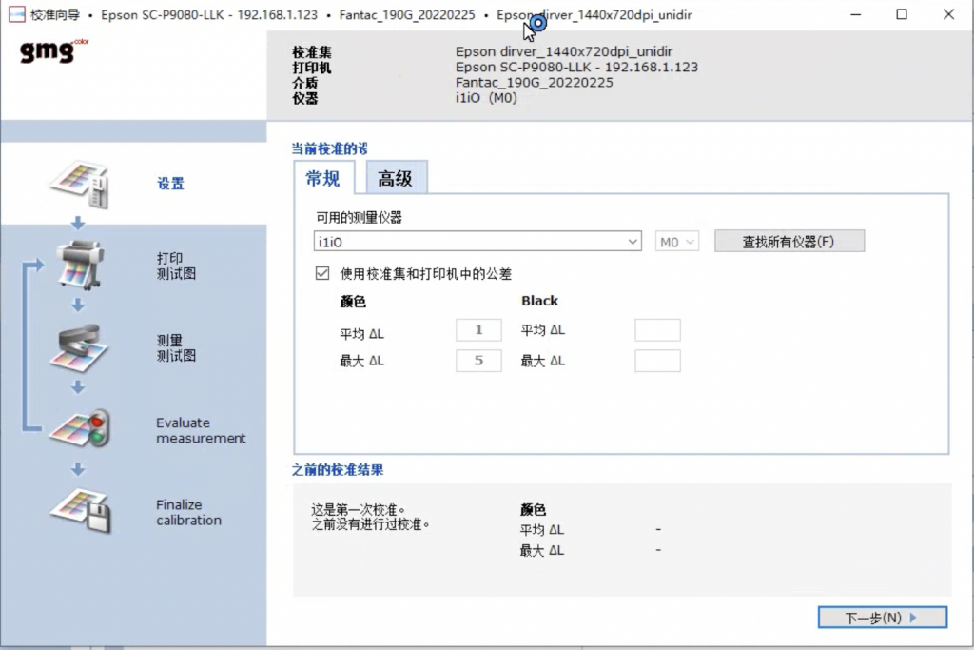The image size is (974, 650).
Task: Click the 这是第一次校准 message text
Action: click(x=371, y=517)
